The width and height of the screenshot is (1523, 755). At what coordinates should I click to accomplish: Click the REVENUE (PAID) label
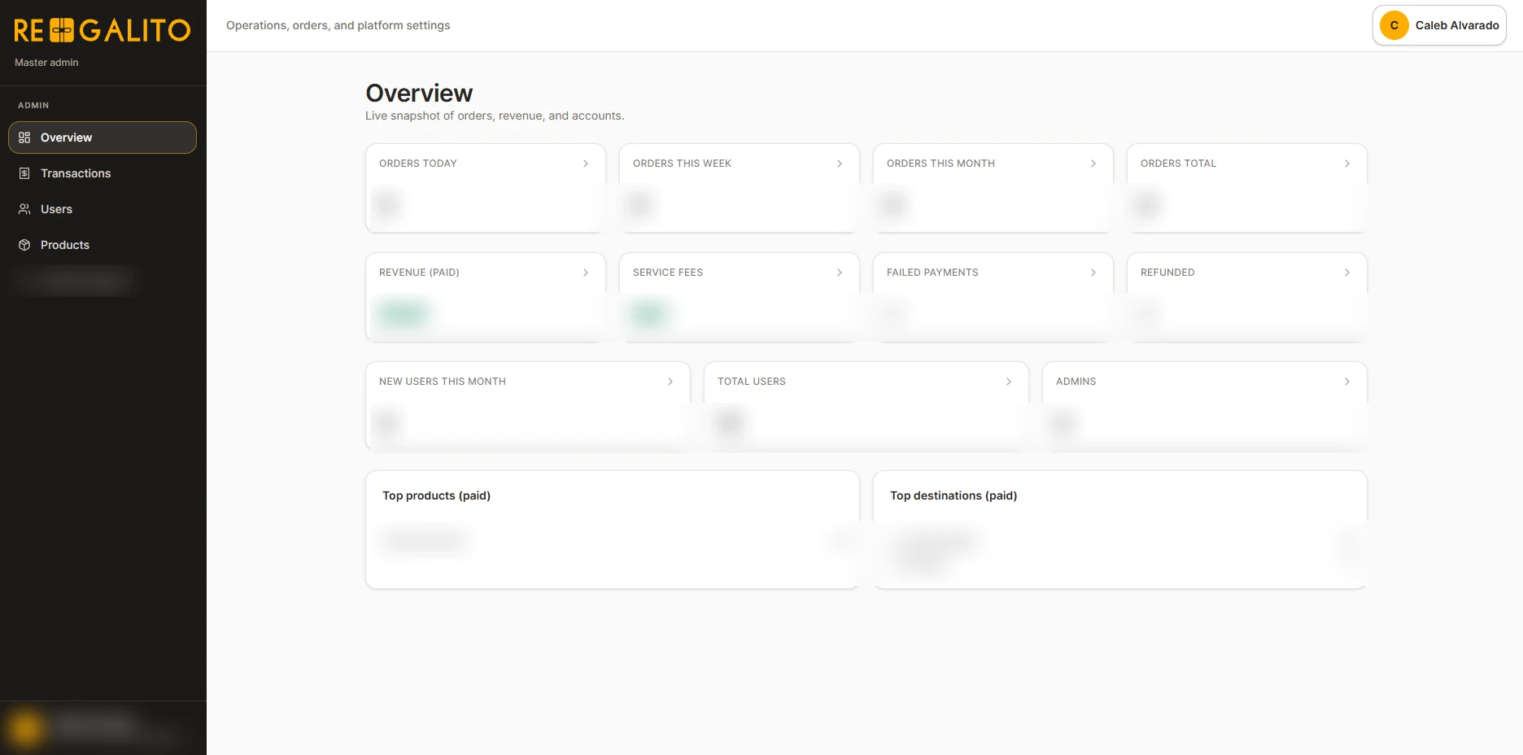(x=419, y=273)
